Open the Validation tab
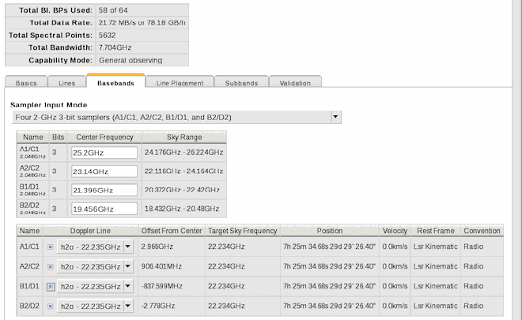 pos(295,83)
